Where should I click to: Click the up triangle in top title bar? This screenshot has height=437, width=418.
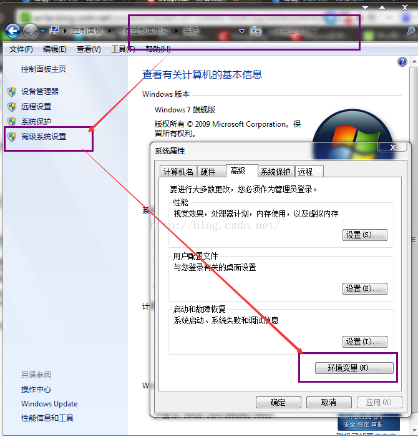(x=382, y=7)
